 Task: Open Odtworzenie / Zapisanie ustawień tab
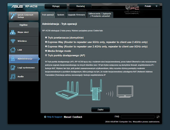[x=100, y=15]
